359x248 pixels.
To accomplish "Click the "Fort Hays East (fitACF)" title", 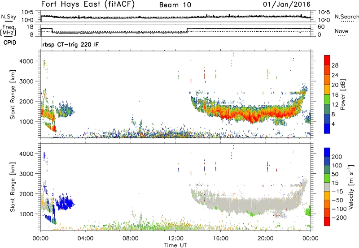I will pos(88,4).
